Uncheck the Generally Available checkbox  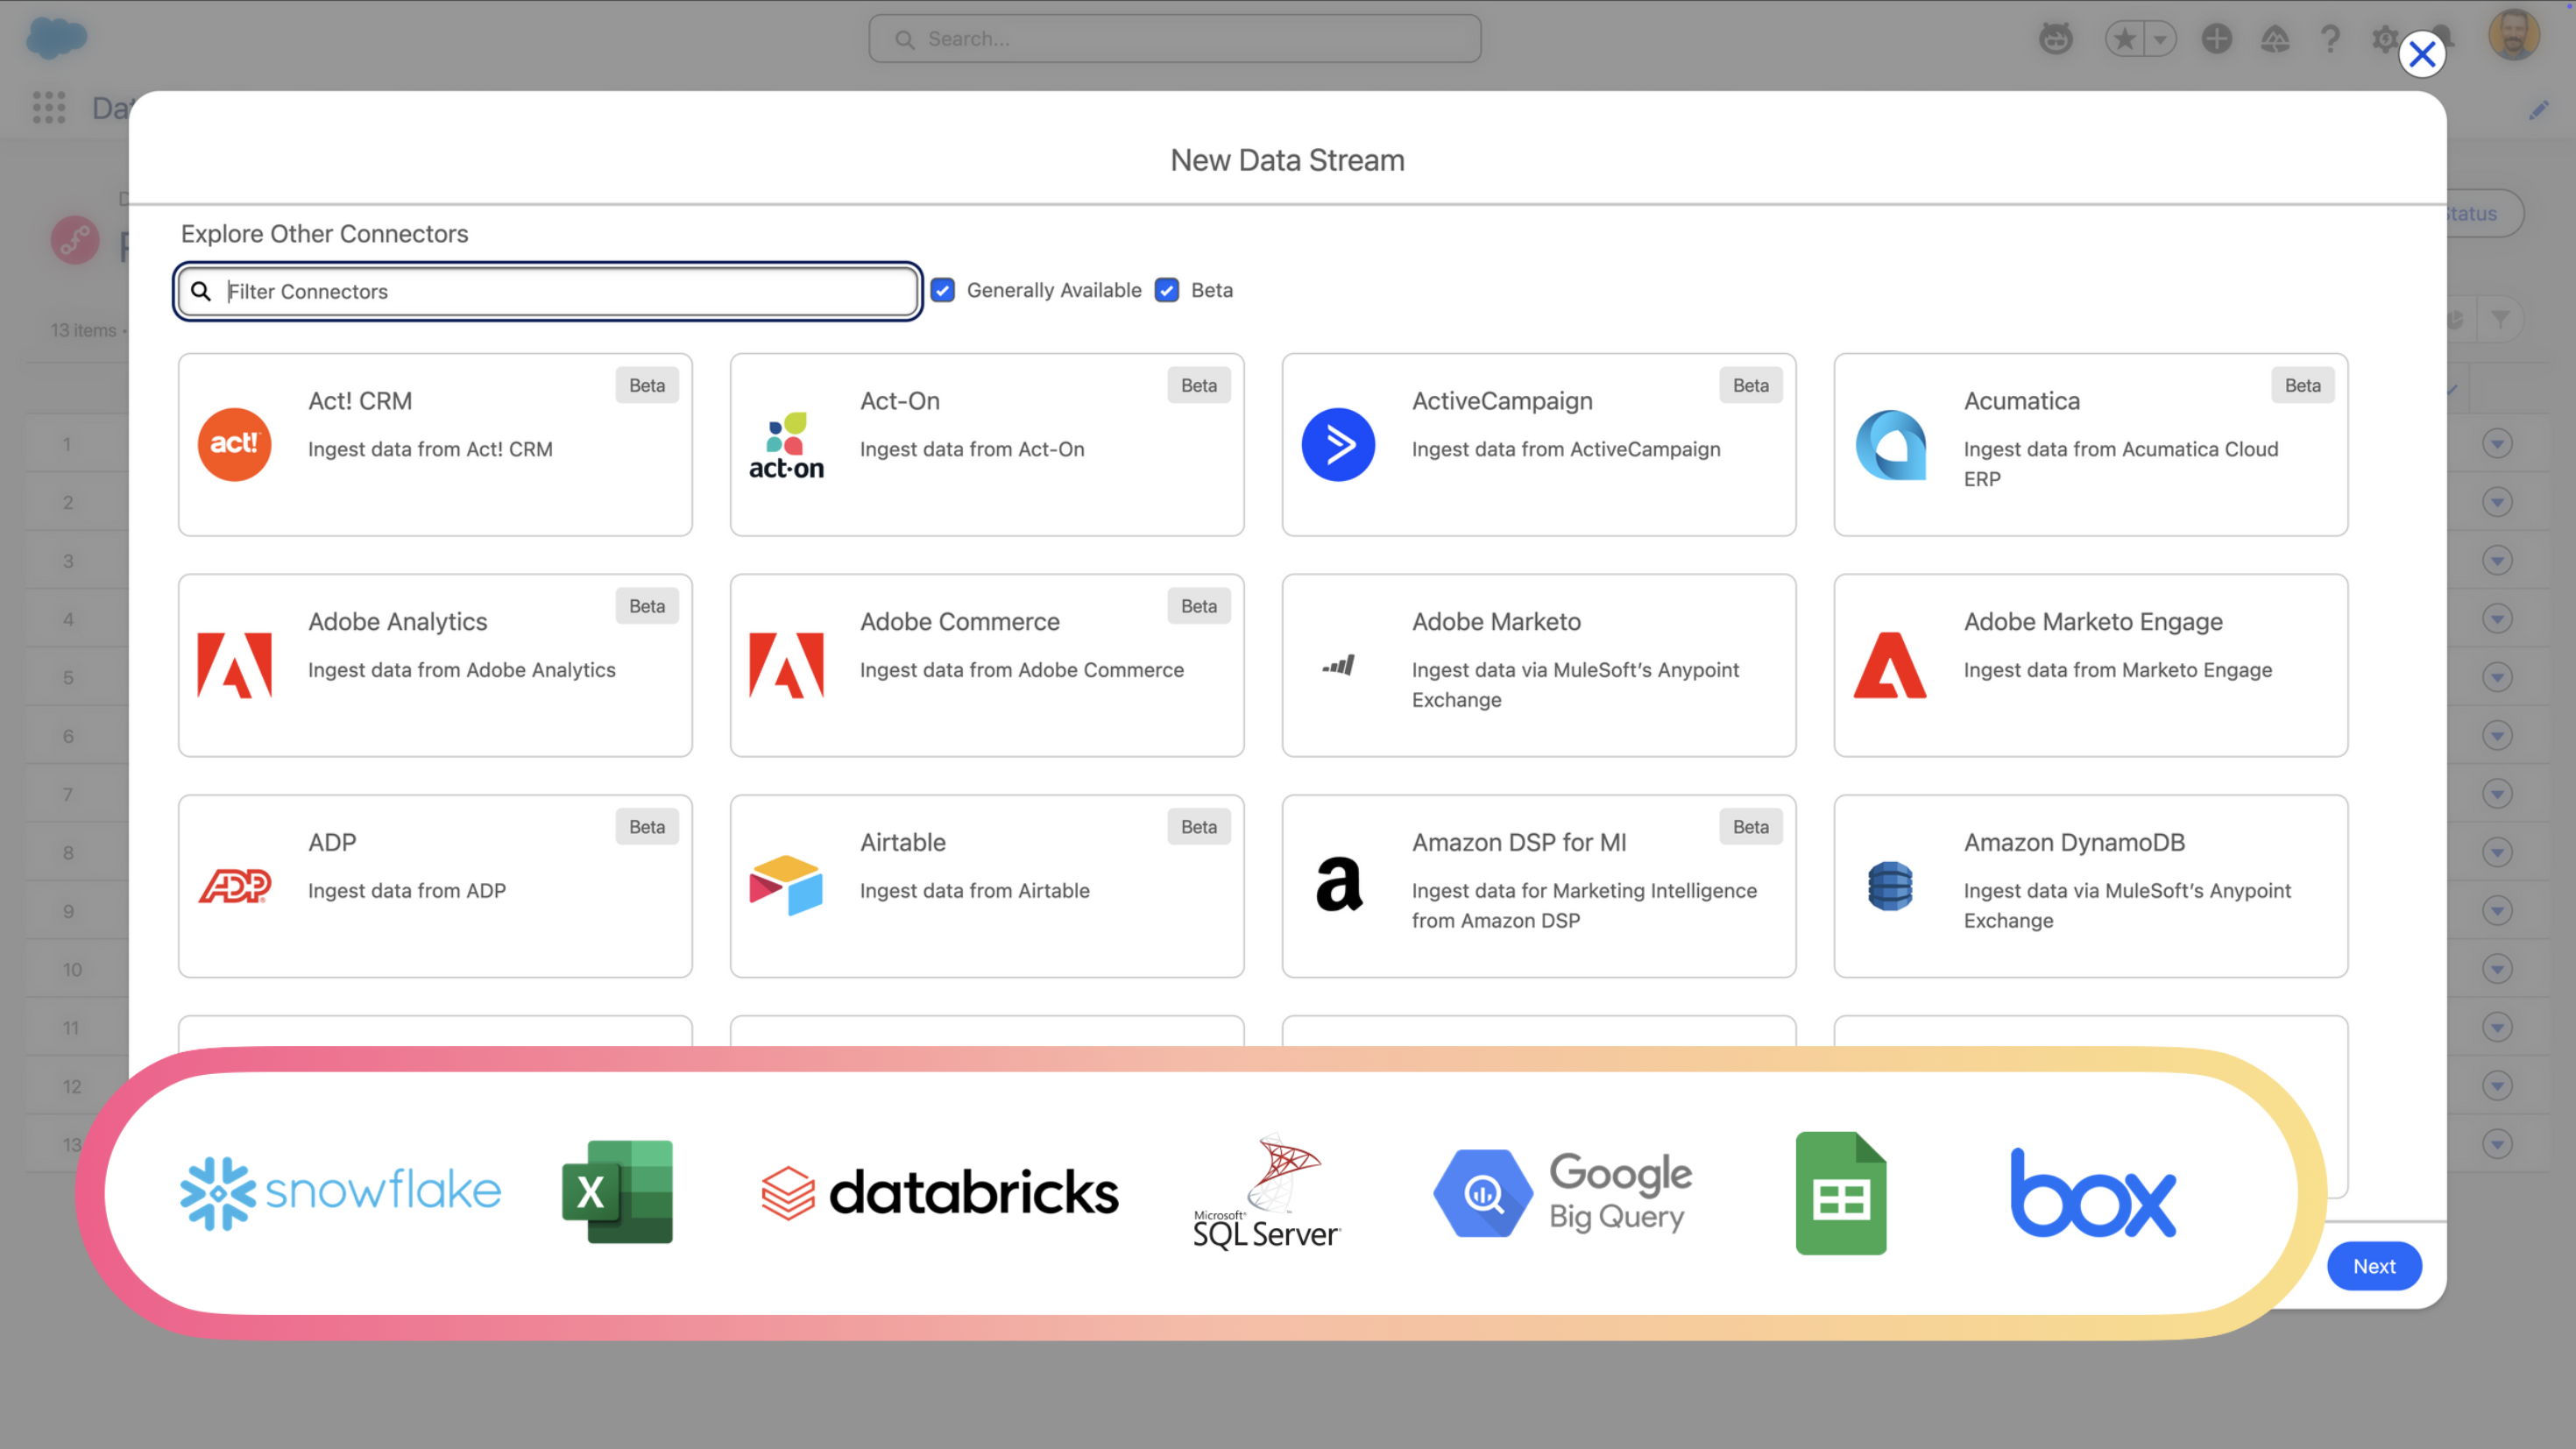[942, 290]
